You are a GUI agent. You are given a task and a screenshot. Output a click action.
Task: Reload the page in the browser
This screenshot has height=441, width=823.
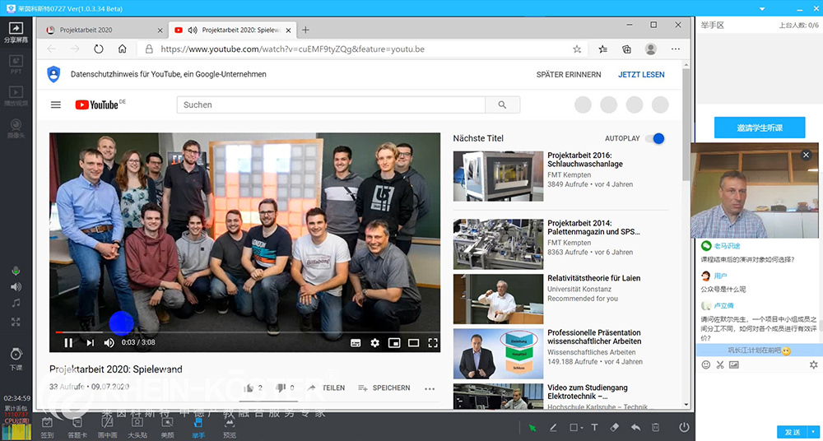click(x=99, y=49)
